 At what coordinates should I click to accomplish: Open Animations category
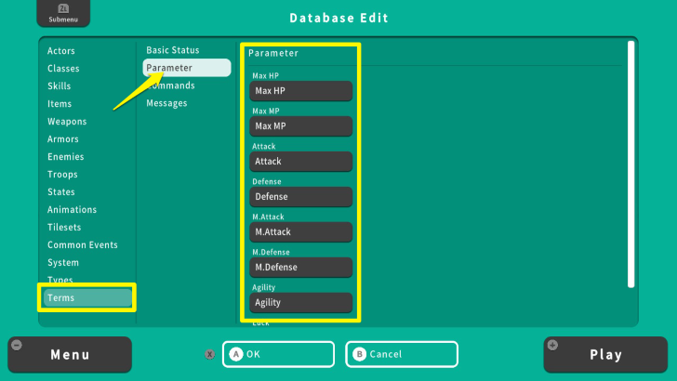[73, 210]
